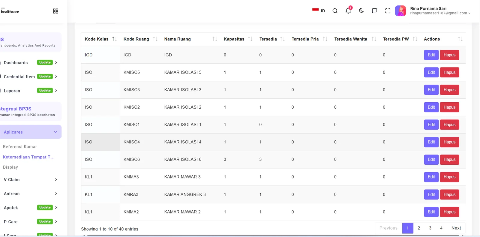Open Ketersediaan Tempat T… submenu item
This screenshot has width=480, height=237.
click(x=28, y=157)
